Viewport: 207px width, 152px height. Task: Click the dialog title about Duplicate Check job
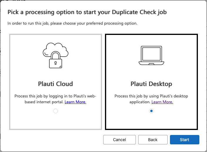click(x=87, y=12)
